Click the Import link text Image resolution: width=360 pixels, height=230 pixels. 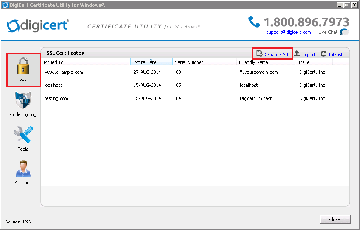pyautogui.click(x=309, y=55)
